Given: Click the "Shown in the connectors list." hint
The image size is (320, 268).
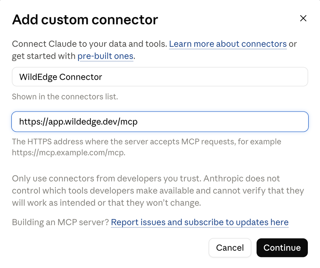Looking at the screenshot, I should tap(65, 97).
